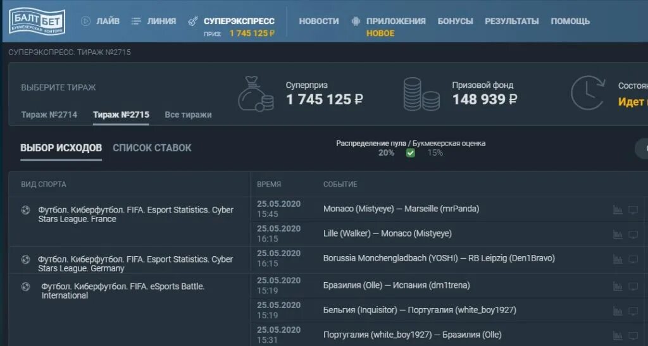Screen dimensions: 648x346
Task: Select Тираж №2715 tab
Action: tap(121, 114)
